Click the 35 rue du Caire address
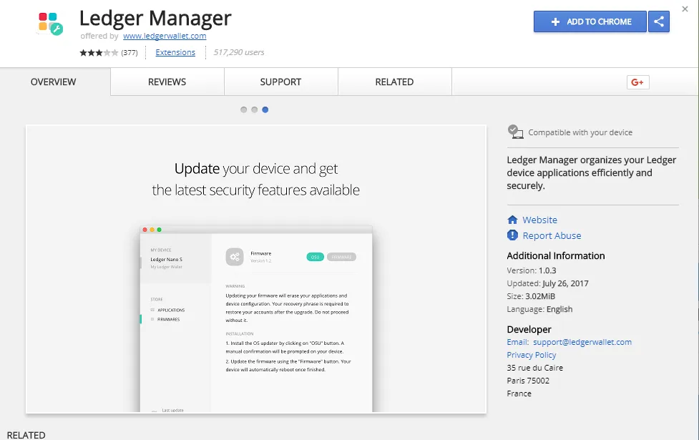This screenshot has width=699, height=440. click(x=535, y=368)
